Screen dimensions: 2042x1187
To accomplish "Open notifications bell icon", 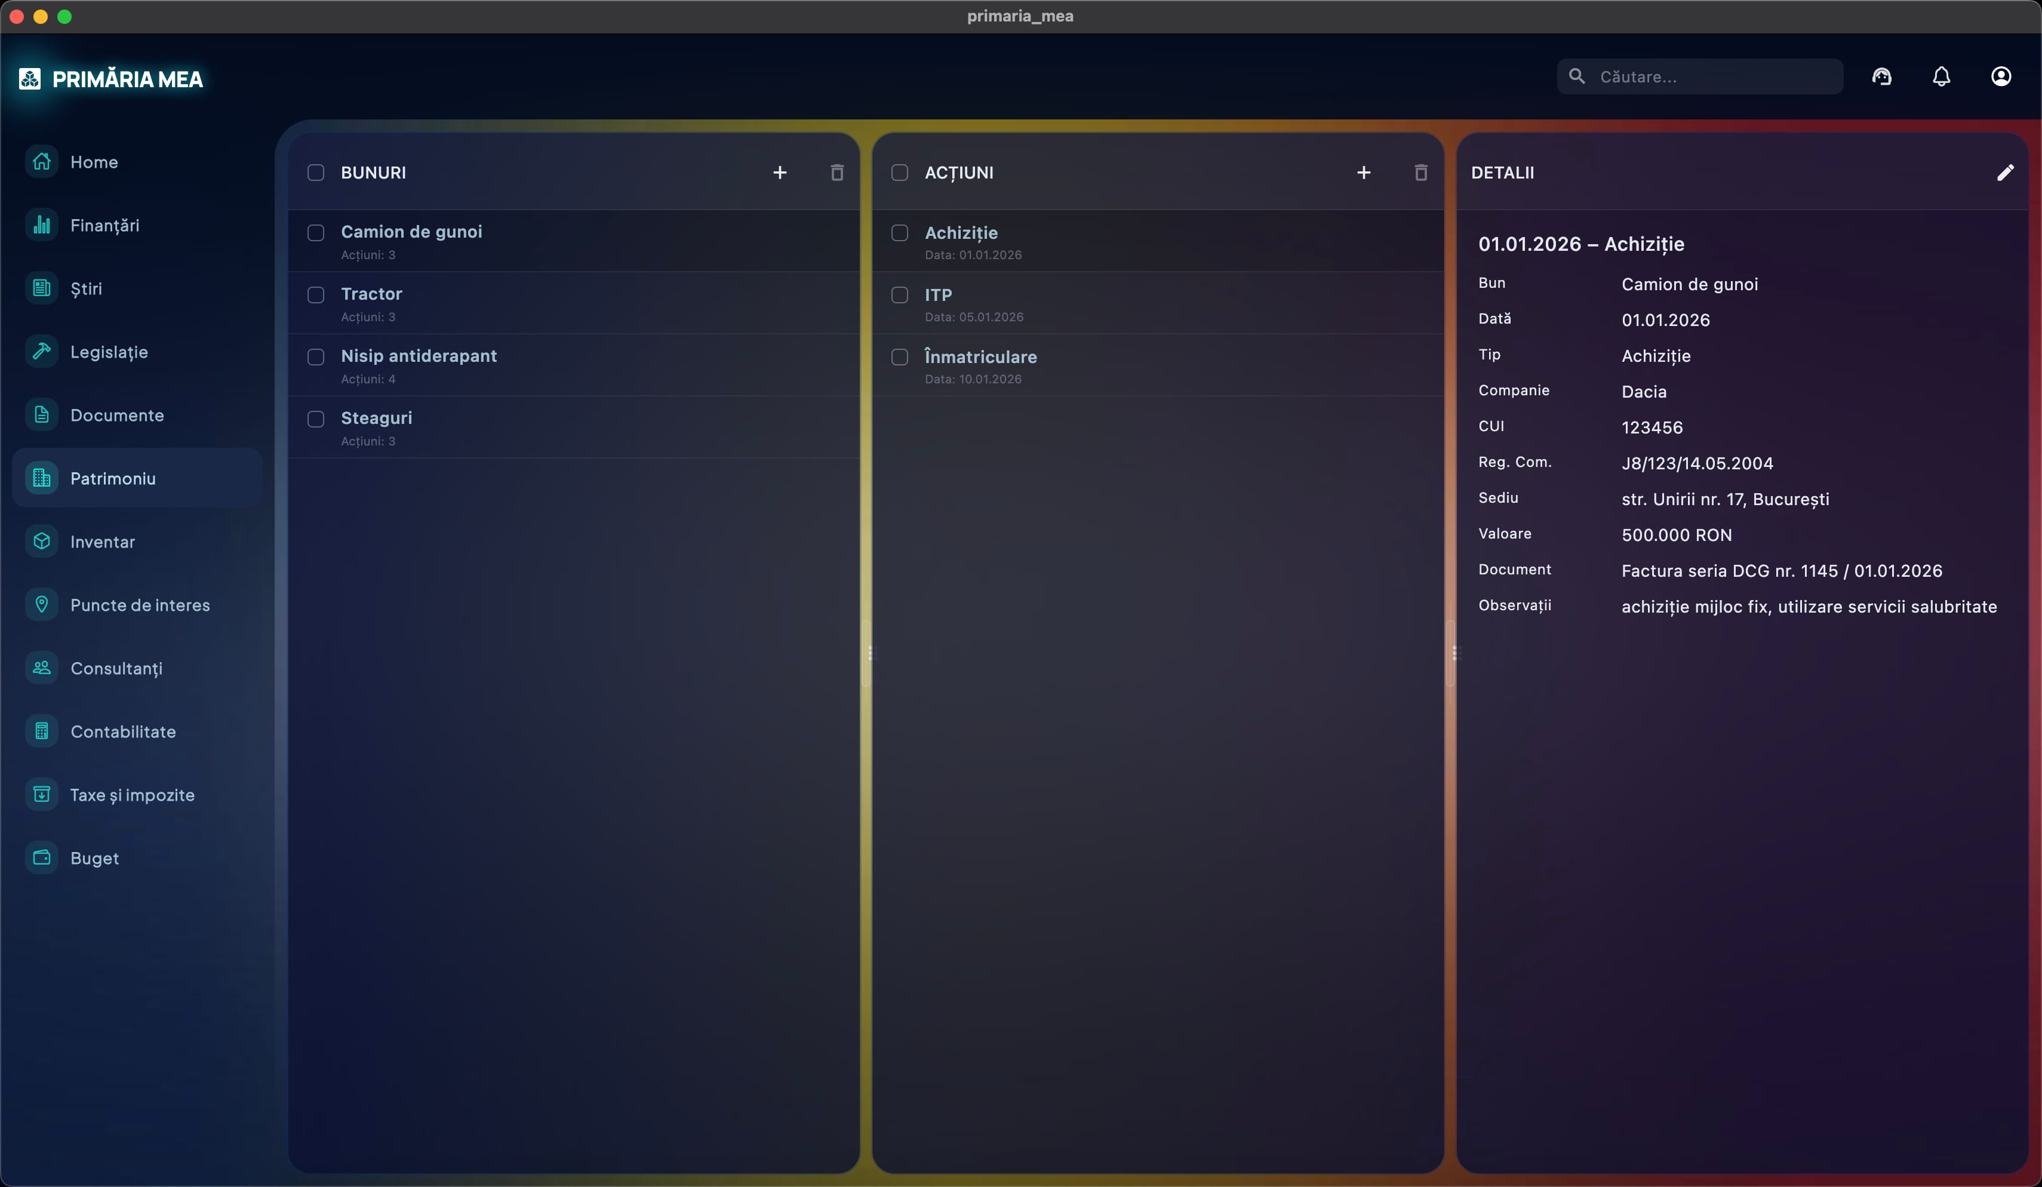I will (1940, 77).
